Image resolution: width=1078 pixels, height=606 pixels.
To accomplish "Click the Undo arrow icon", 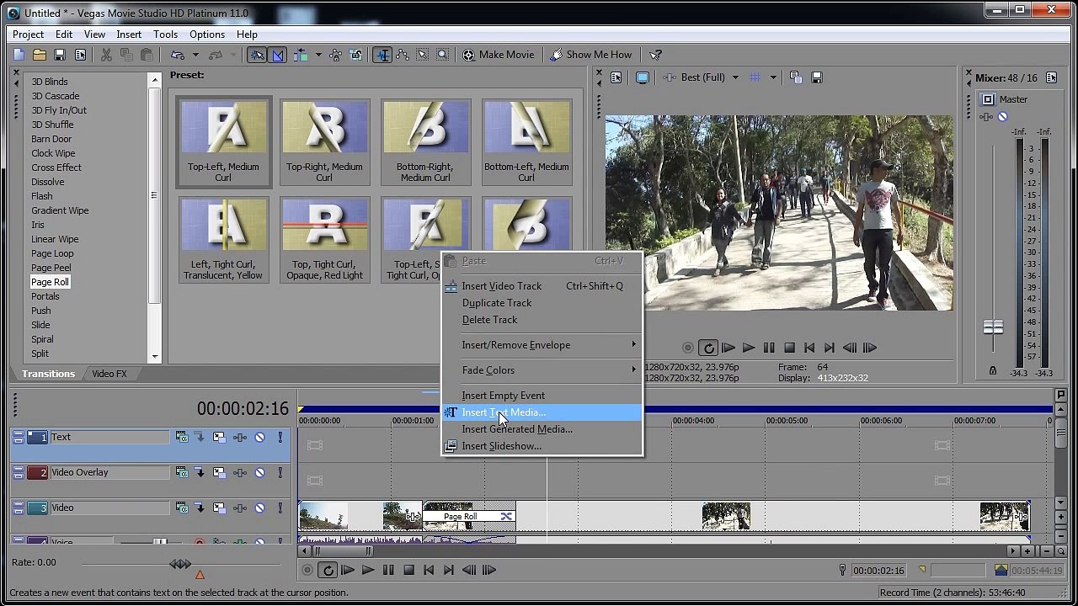I will [x=178, y=55].
